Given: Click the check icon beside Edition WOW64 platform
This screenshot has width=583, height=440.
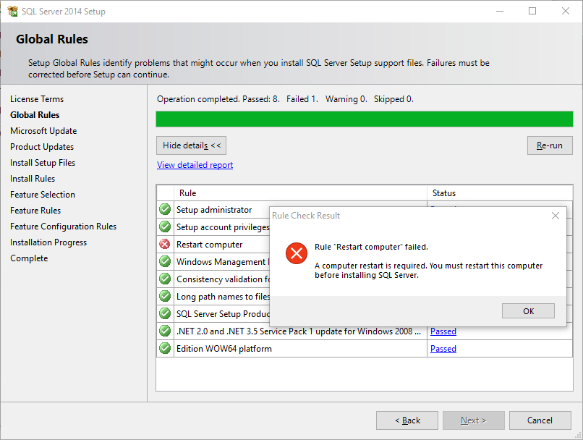Looking at the screenshot, I should click(165, 348).
